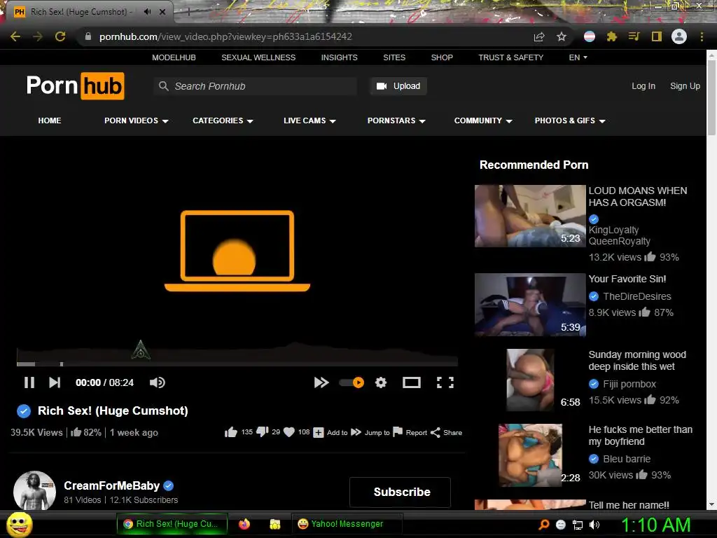Pause the video with the pause button
717x538 pixels.
(x=29, y=382)
